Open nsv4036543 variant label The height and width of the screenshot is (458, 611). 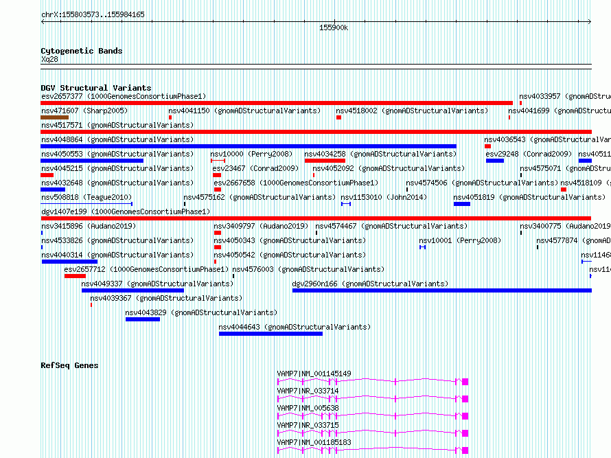[547, 139]
